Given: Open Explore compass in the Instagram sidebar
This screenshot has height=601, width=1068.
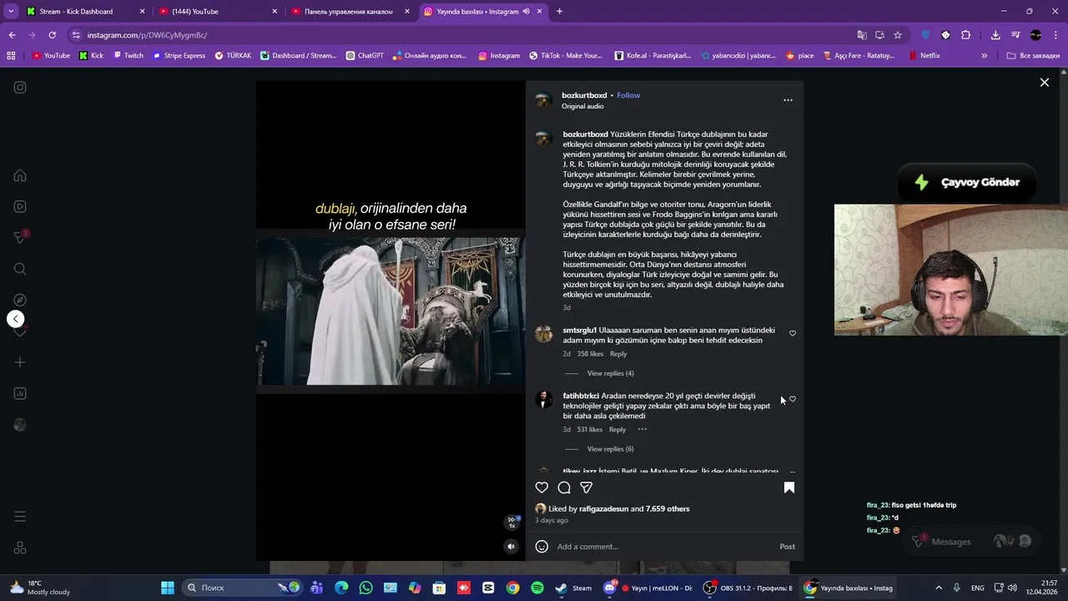Looking at the screenshot, I should (20, 300).
